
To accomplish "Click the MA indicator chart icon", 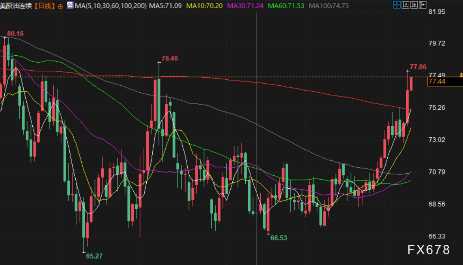I will click(x=70, y=5).
